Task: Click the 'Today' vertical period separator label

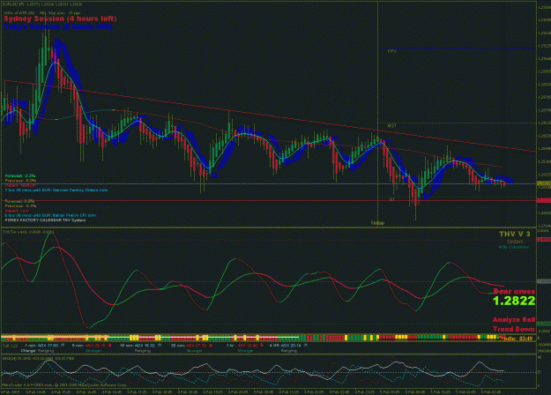Action: coord(377,223)
